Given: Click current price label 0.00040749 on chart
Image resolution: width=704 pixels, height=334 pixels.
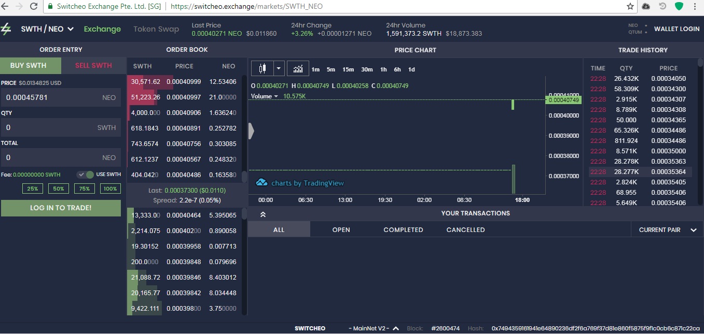Looking at the screenshot, I should 564,99.
